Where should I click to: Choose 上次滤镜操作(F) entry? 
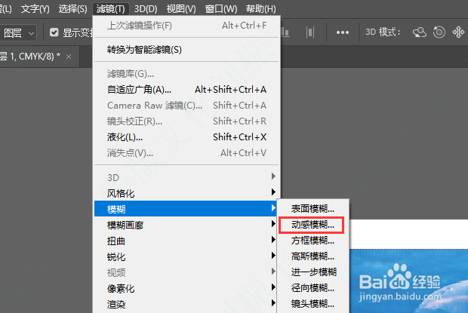[x=186, y=26]
